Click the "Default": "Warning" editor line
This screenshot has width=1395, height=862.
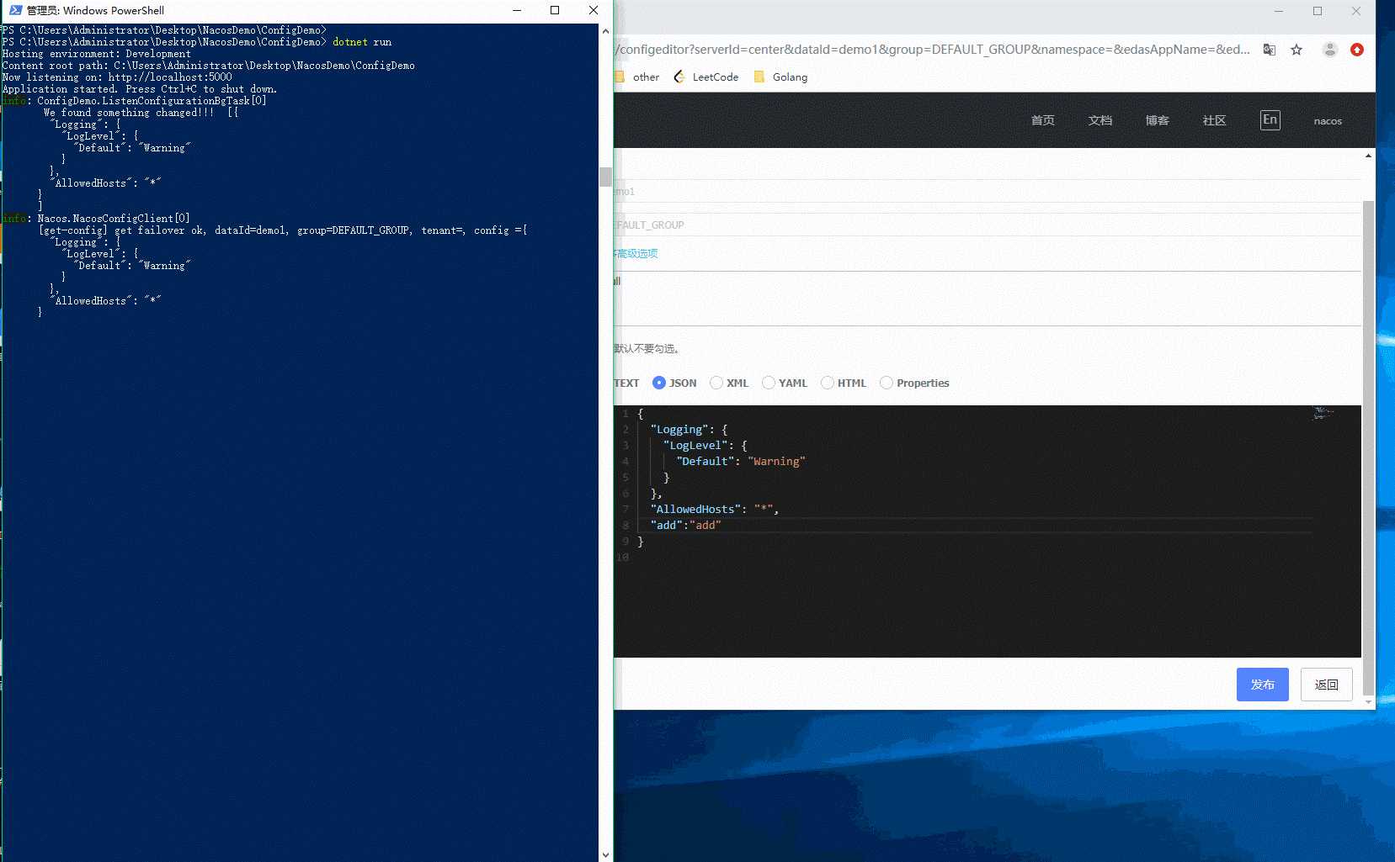pos(741,461)
